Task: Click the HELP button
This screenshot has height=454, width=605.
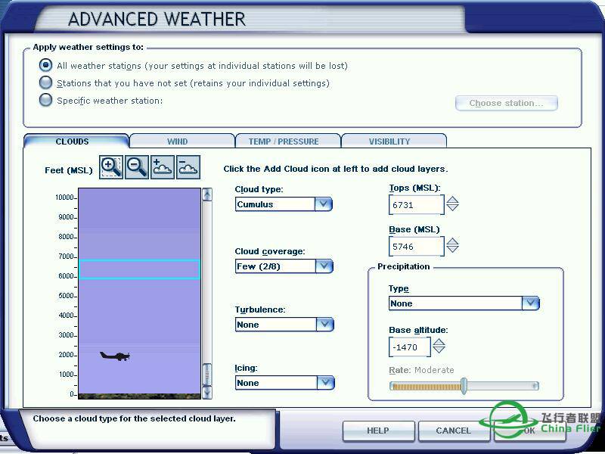Action: pos(378,431)
